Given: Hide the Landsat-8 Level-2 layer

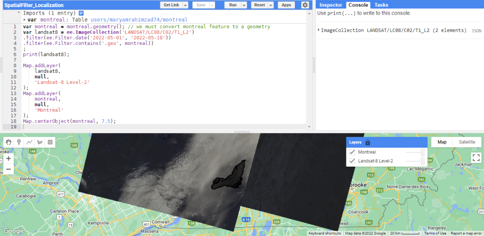Looking at the screenshot, I should point(352,161).
